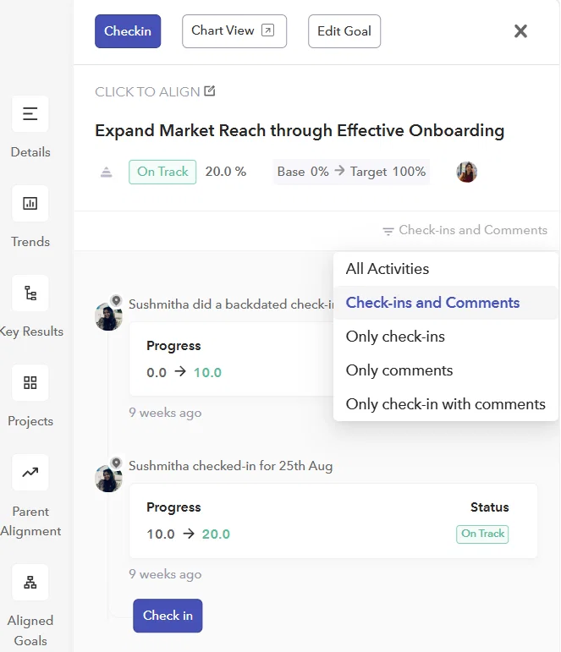Open the Check-ins and Comments filter dropdown
This screenshot has width=561, height=652.
[465, 230]
